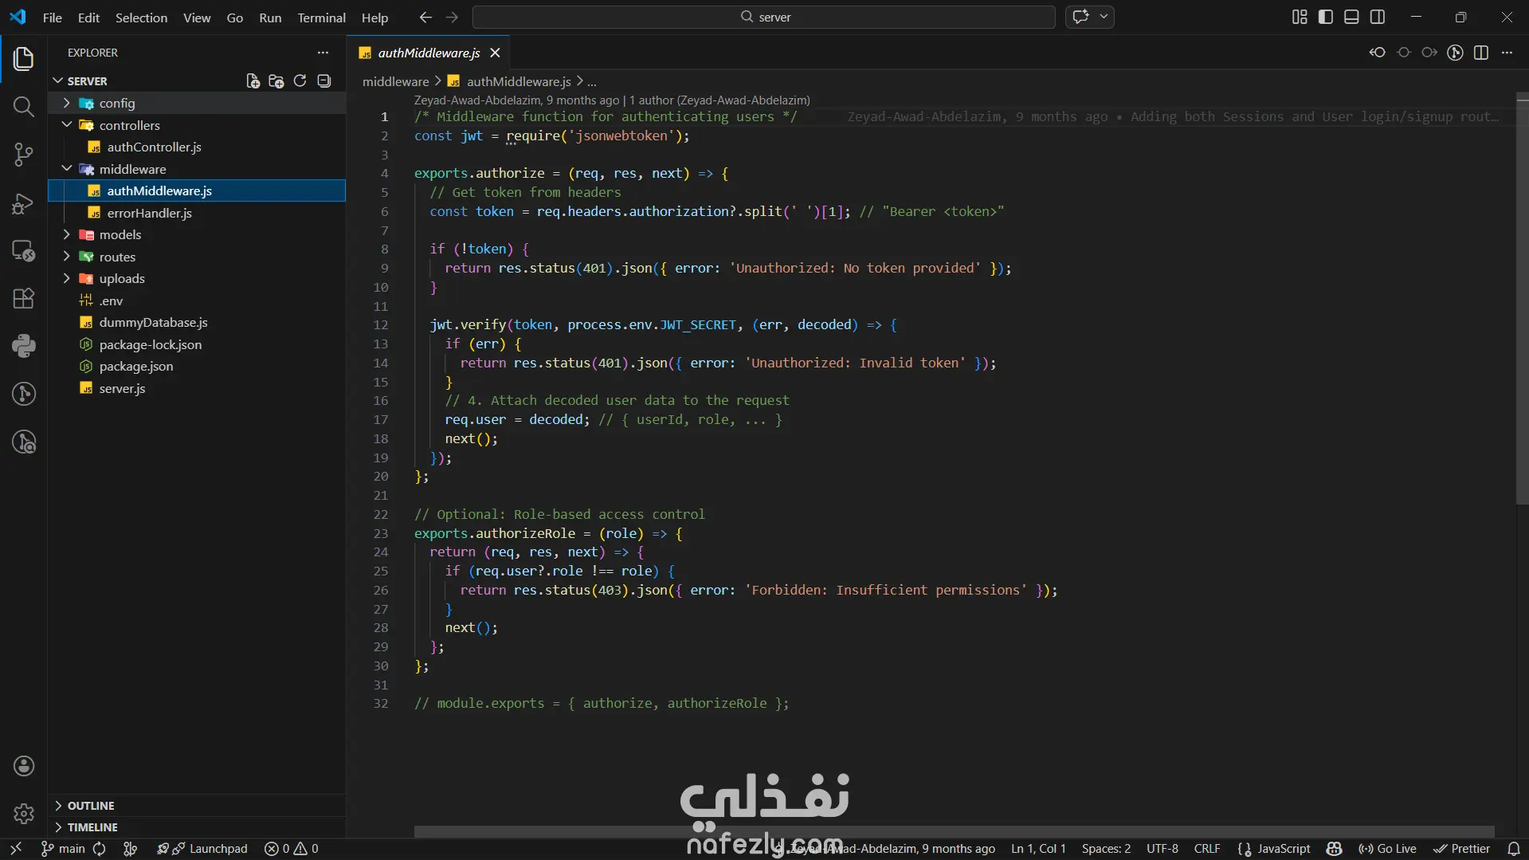Open the Terminal menu
This screenshot has height=860, width=1529.
tap(321, 18)
